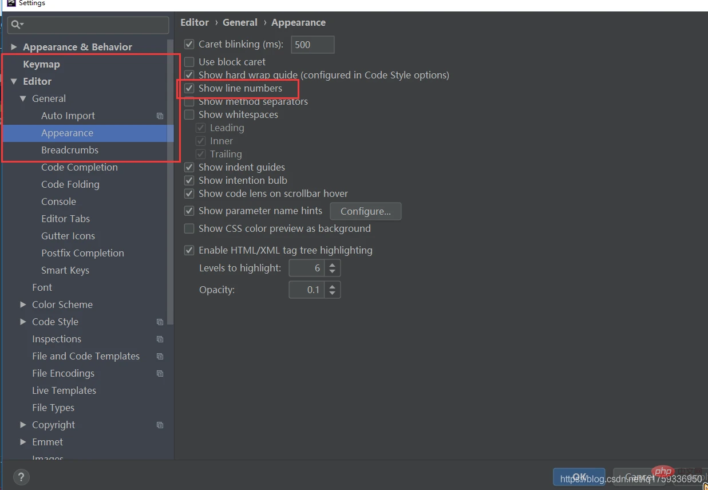708x490 pixels.
Task: Click the Caret blinking milliseconds field
Action: point(313,45)
